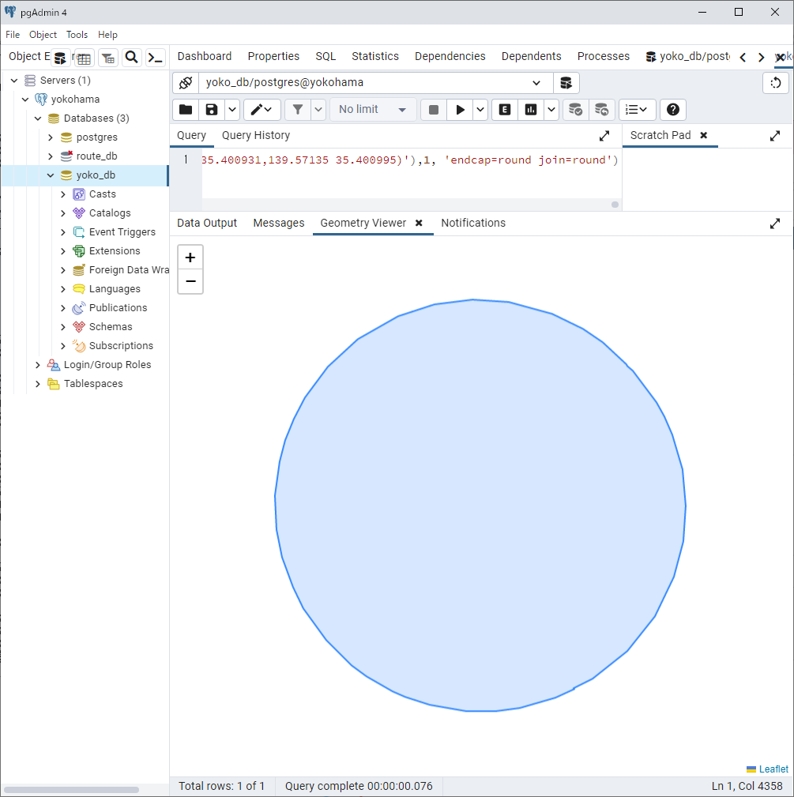Click the Save file disk icon
Viewport: 794px width, 797px height.
[x=211, y=110]
